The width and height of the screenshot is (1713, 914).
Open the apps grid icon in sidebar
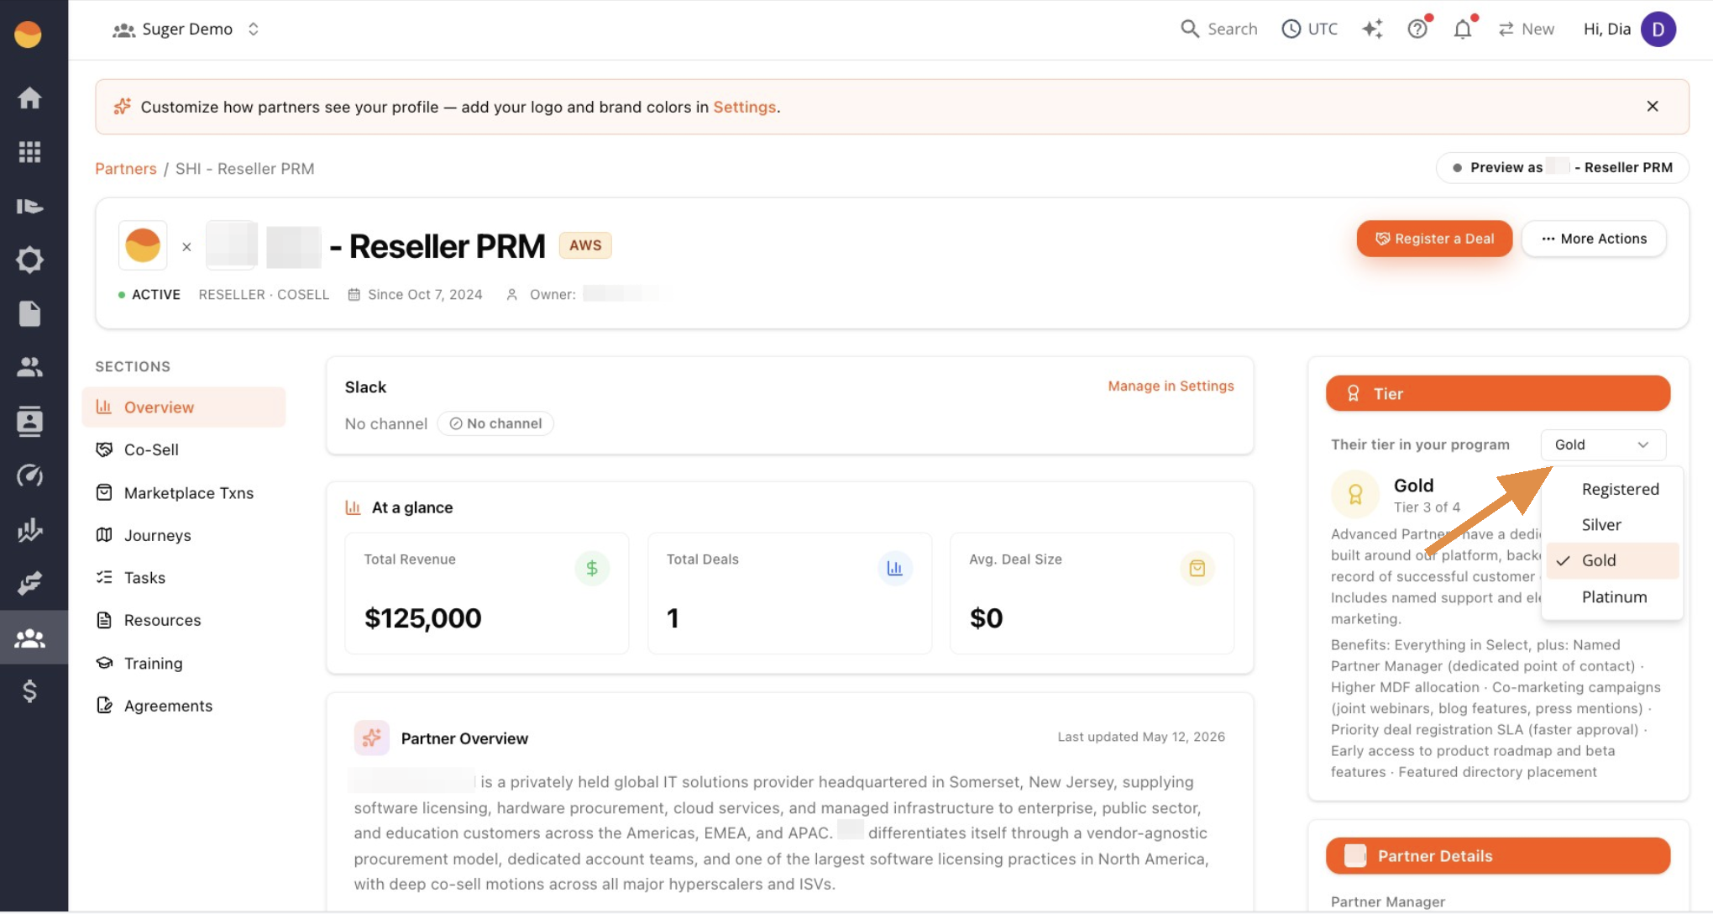29,152
